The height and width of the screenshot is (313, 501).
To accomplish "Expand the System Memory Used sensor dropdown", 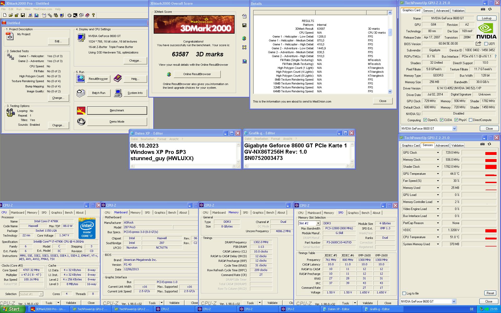I will (438, 244).
